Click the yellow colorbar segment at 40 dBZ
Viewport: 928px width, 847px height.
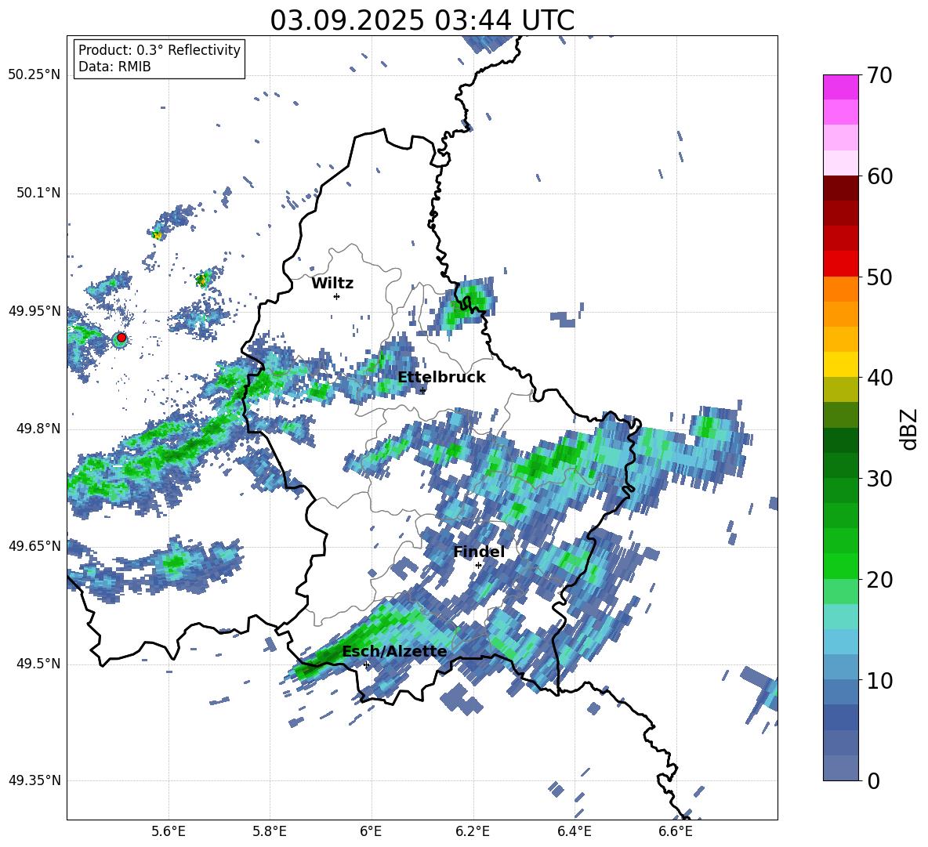pos(840,364)
